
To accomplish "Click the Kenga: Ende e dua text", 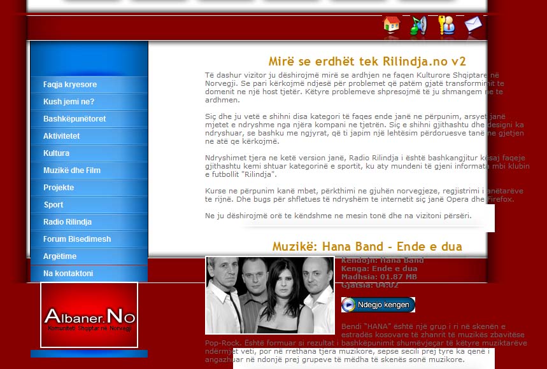I will pos(379,268).
